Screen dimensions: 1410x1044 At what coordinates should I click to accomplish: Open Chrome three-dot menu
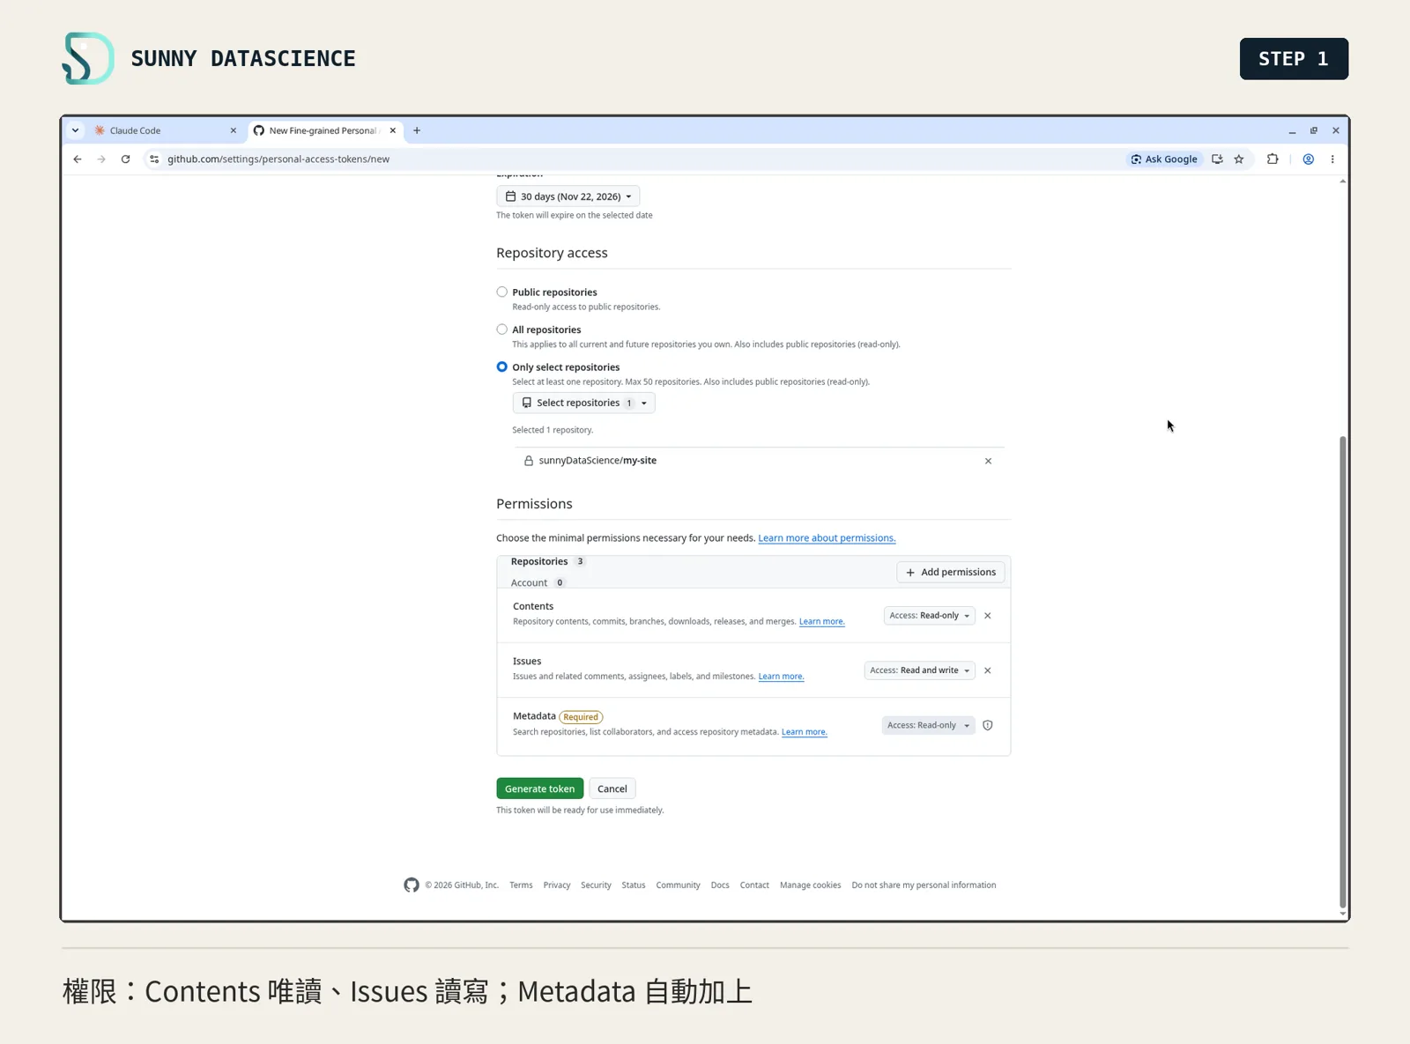coord(1332,159)
